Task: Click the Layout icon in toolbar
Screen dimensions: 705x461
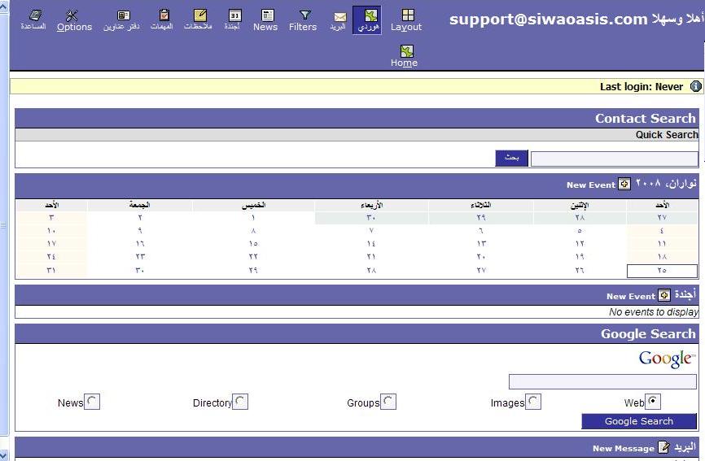Action: coord(407,16)
